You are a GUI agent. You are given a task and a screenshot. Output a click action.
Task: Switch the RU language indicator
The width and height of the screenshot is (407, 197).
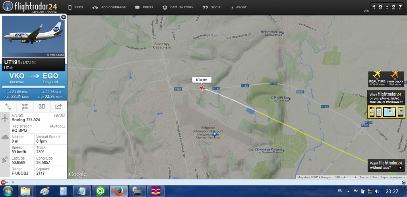pyautogui.click(x=340, y=191)
